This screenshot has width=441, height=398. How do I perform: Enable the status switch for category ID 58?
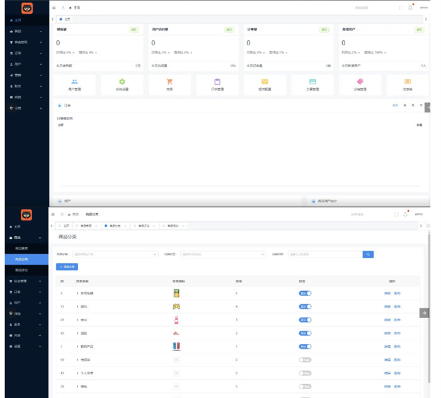tap(305, 360)
